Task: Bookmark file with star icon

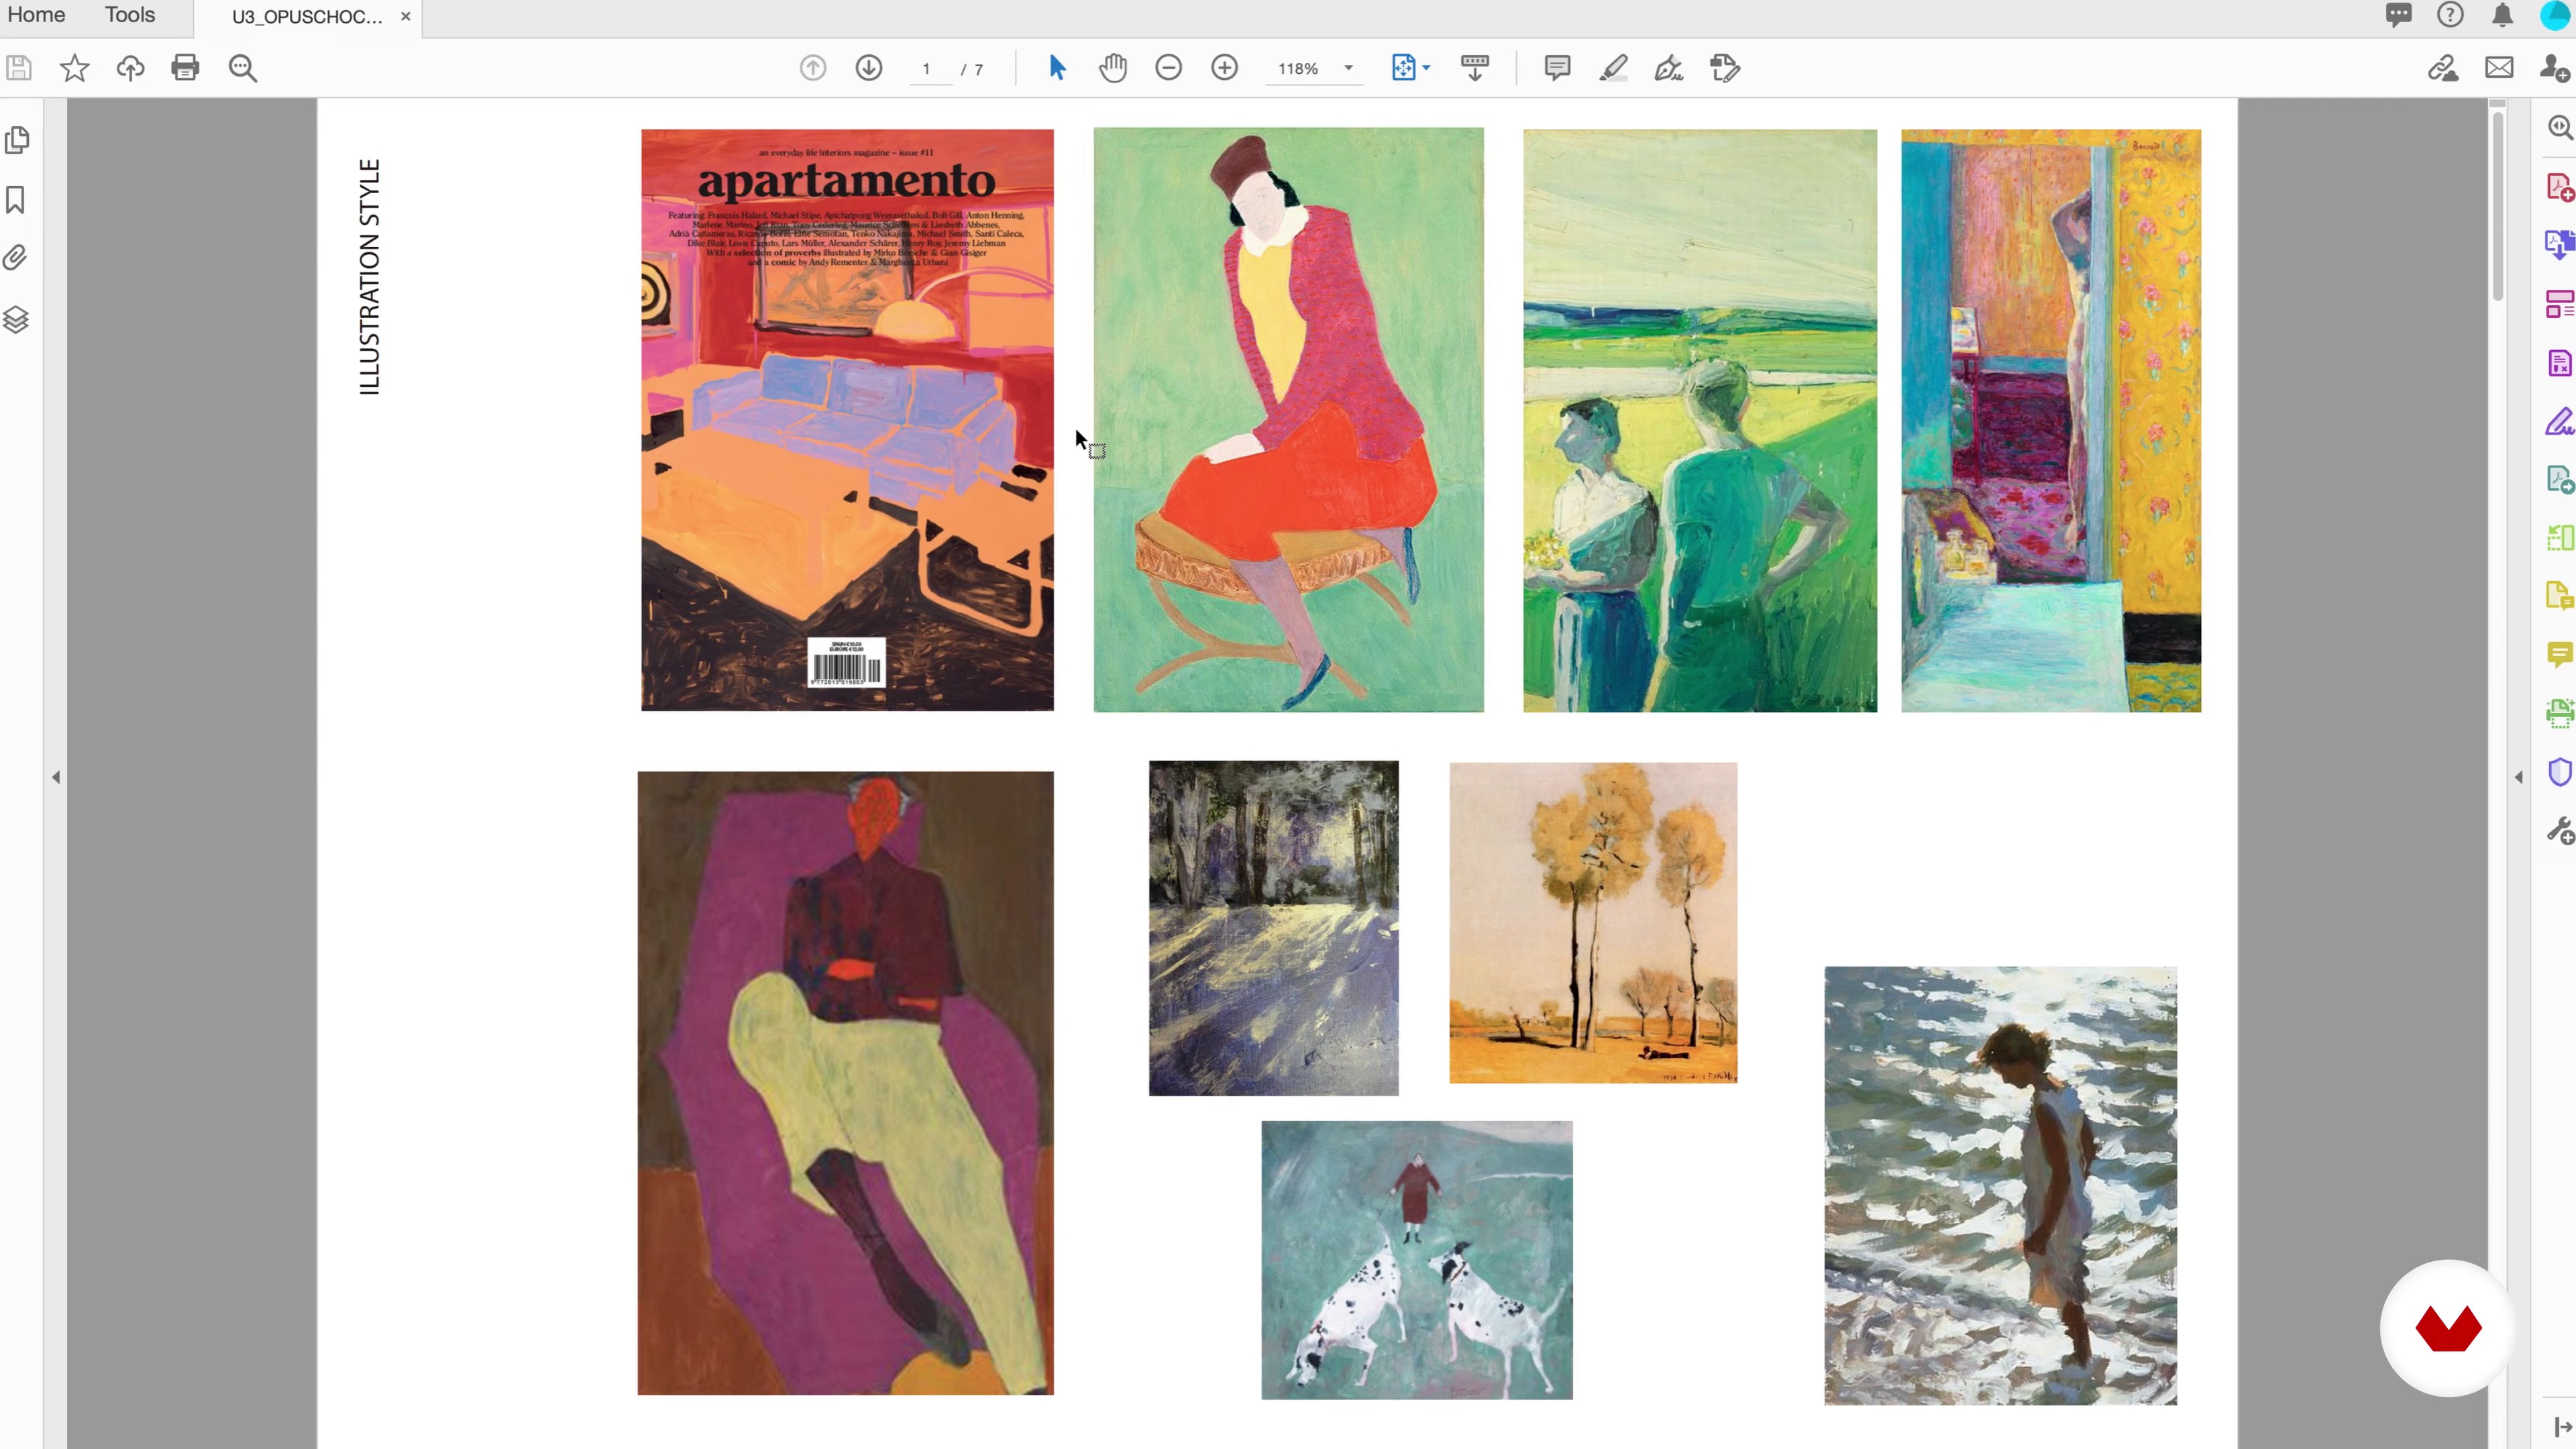Action: click(75, 68)
